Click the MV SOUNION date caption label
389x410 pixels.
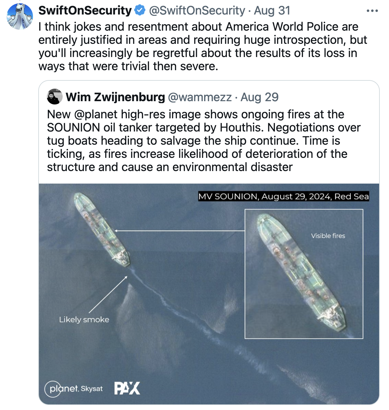284,196
